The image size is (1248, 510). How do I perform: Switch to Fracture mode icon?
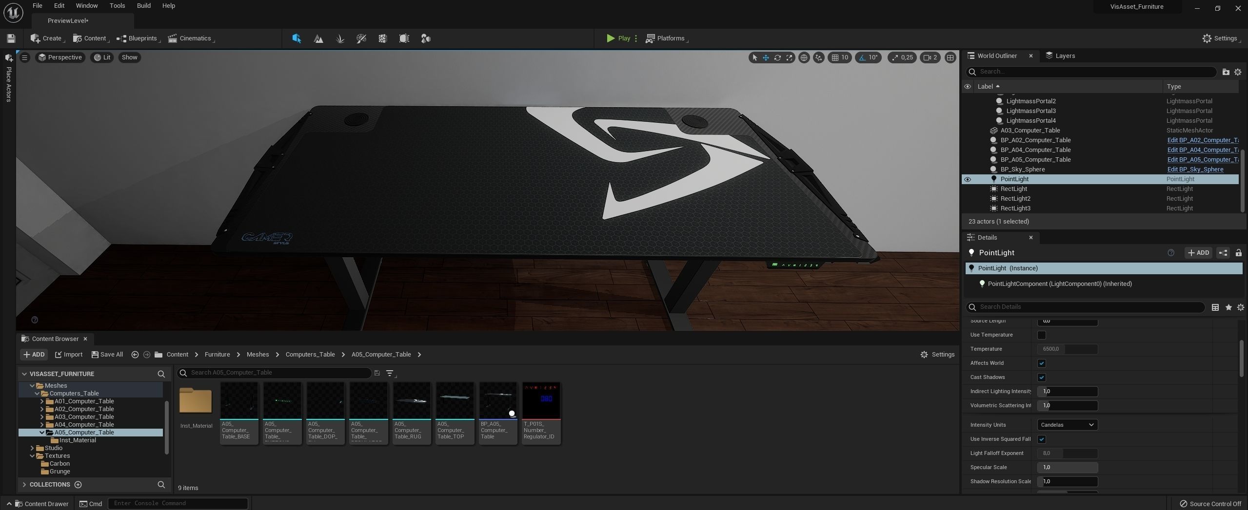(383, 38)
